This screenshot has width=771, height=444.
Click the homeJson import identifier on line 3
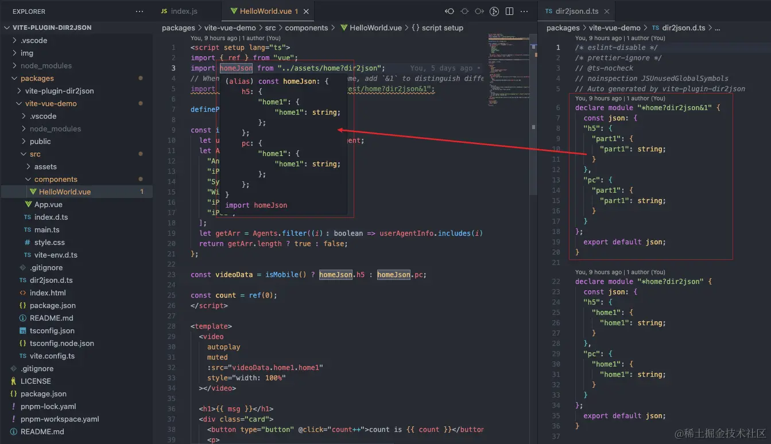[x=236, y=68]
